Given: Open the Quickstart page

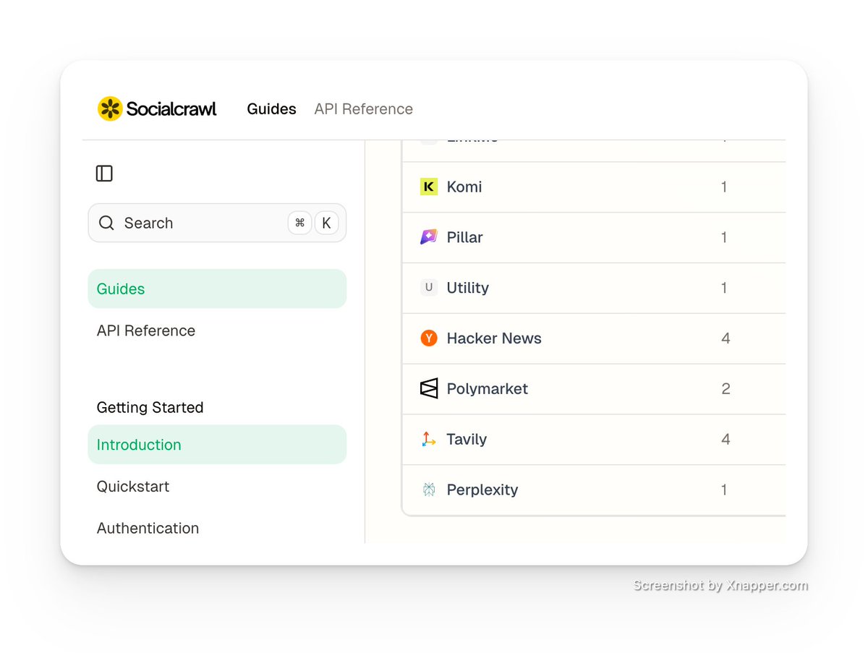Looking at the screenshot, I should (x=217, y=487).
